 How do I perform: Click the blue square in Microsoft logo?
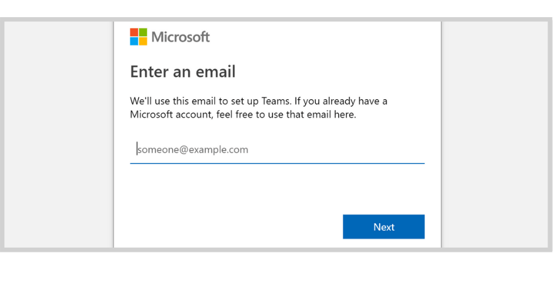tap(134, 42)
